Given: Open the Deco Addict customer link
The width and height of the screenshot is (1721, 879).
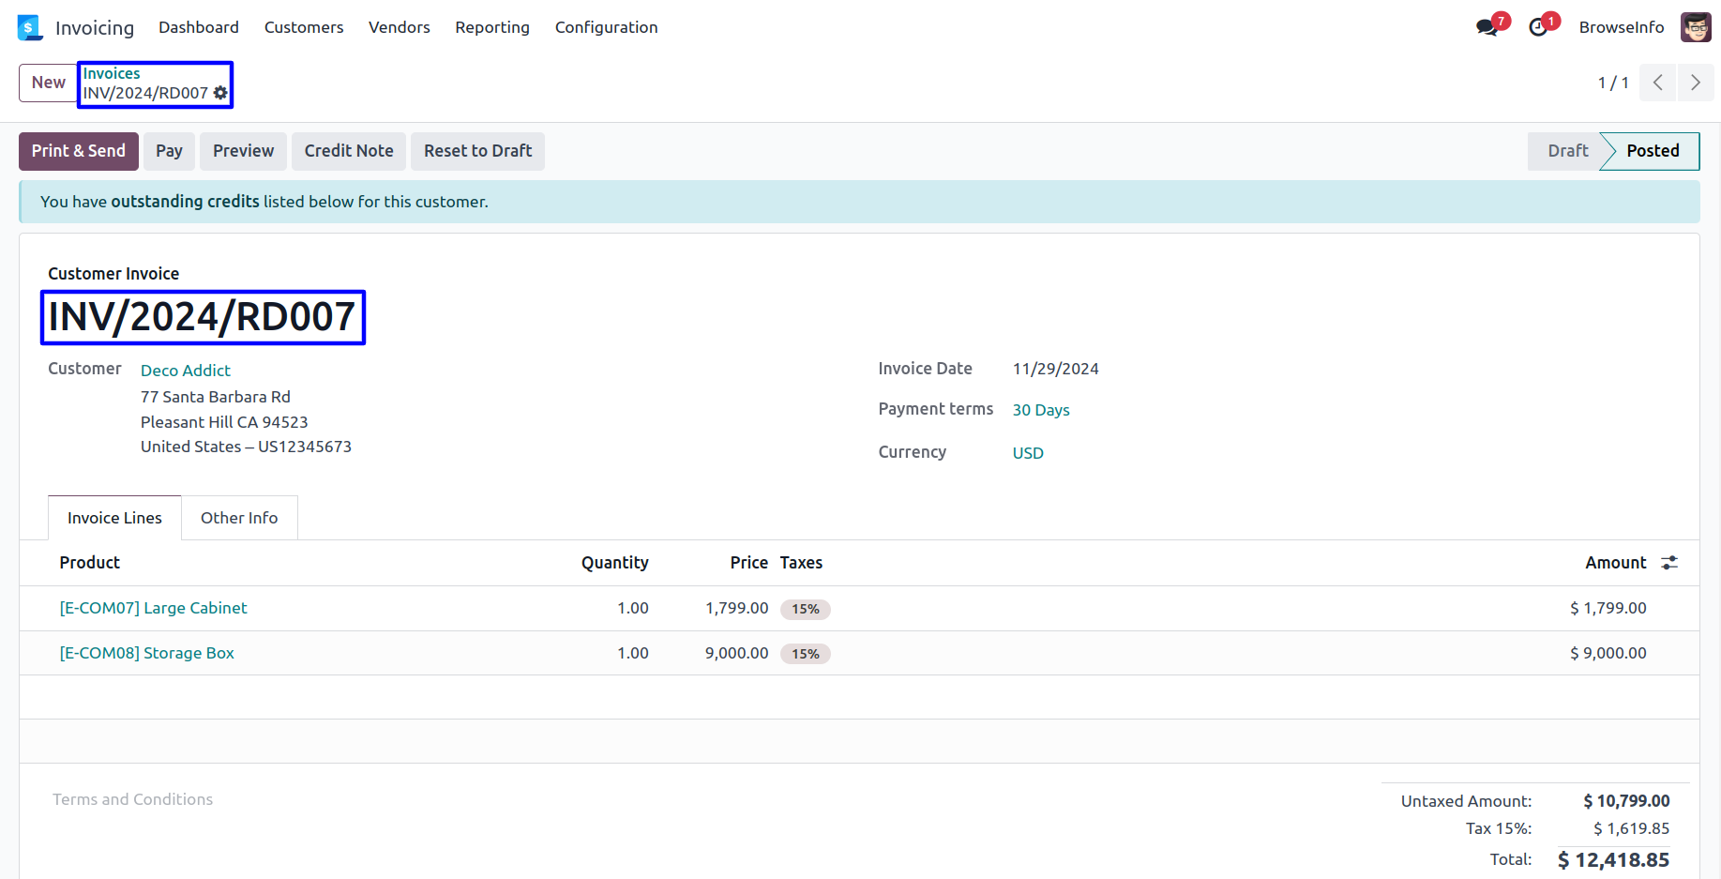Looking at the screenshot, I should click(186, 371).
